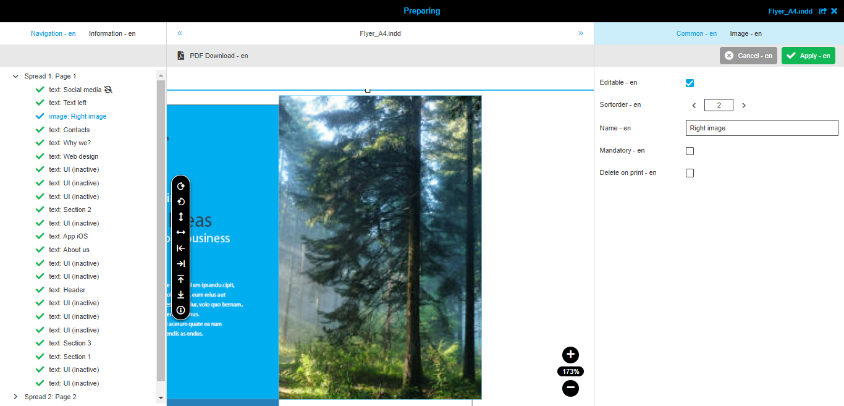Switch to the Navigation - en tab
The height and width of the screenshot is (406, 844).
53,33
